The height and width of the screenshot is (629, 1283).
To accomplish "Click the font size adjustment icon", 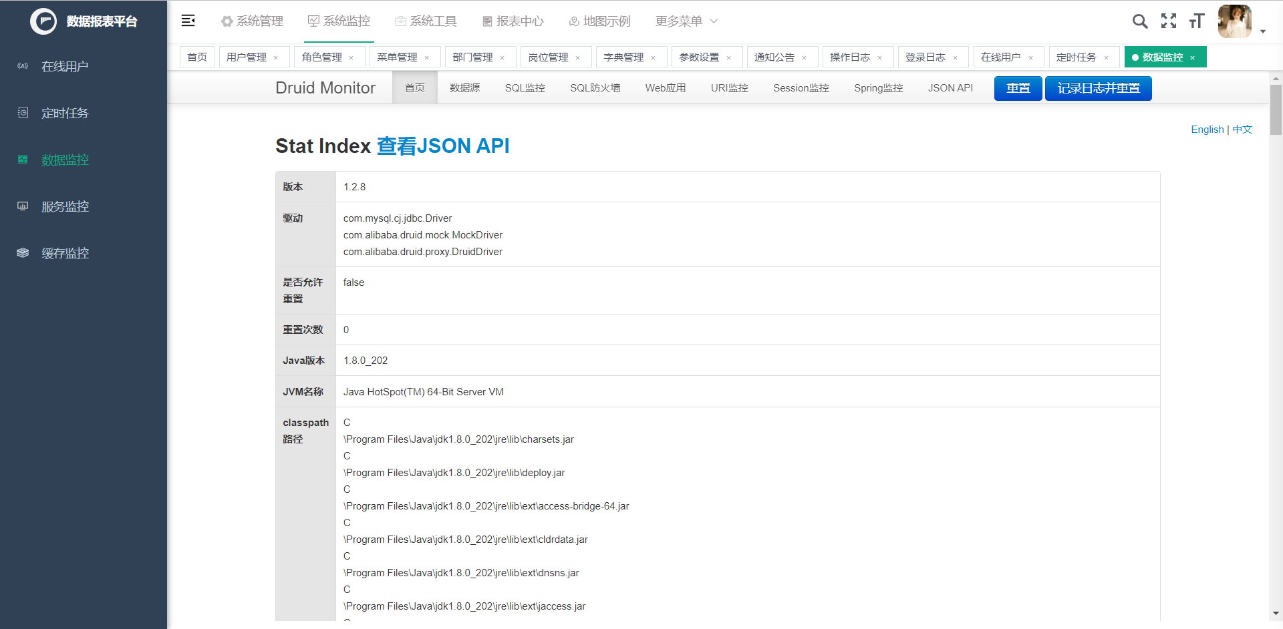I will tap(1196, 21).
